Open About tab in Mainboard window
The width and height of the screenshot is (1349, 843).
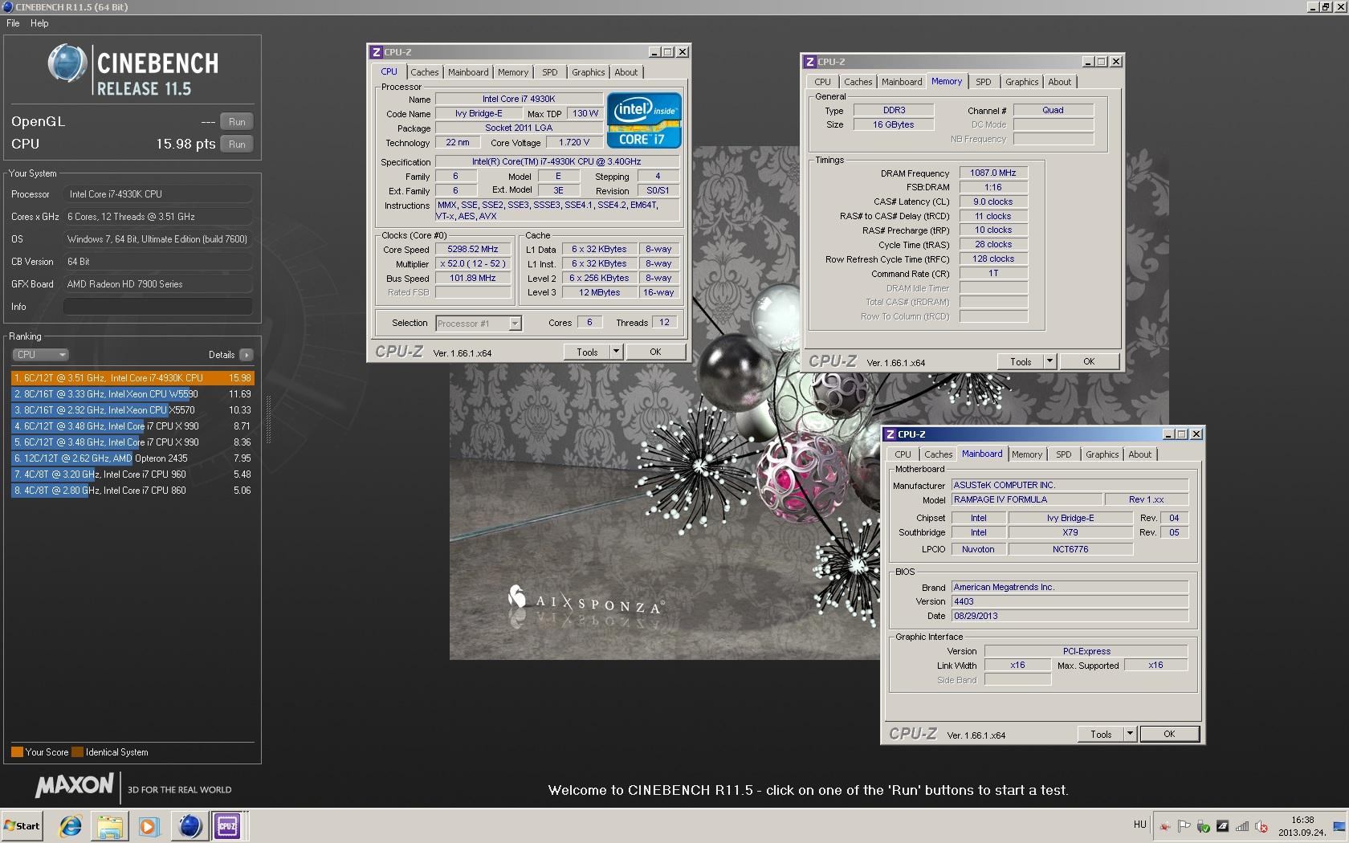pos(1140,454)
